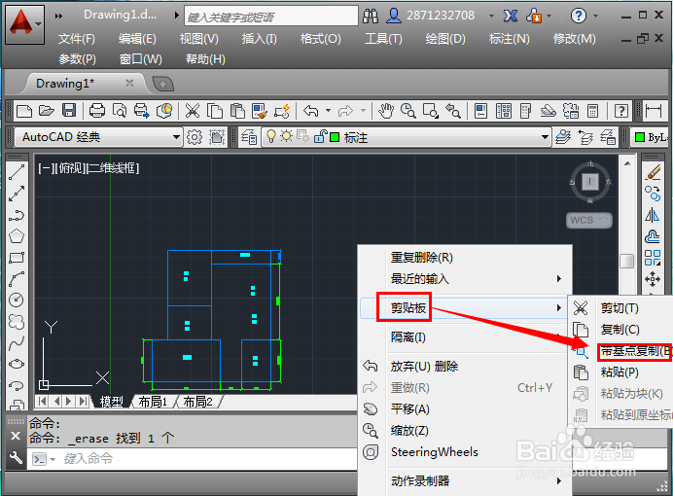
Task: Open the AutoCAD 经典 workspace dropdown
Action: [176, 137]
